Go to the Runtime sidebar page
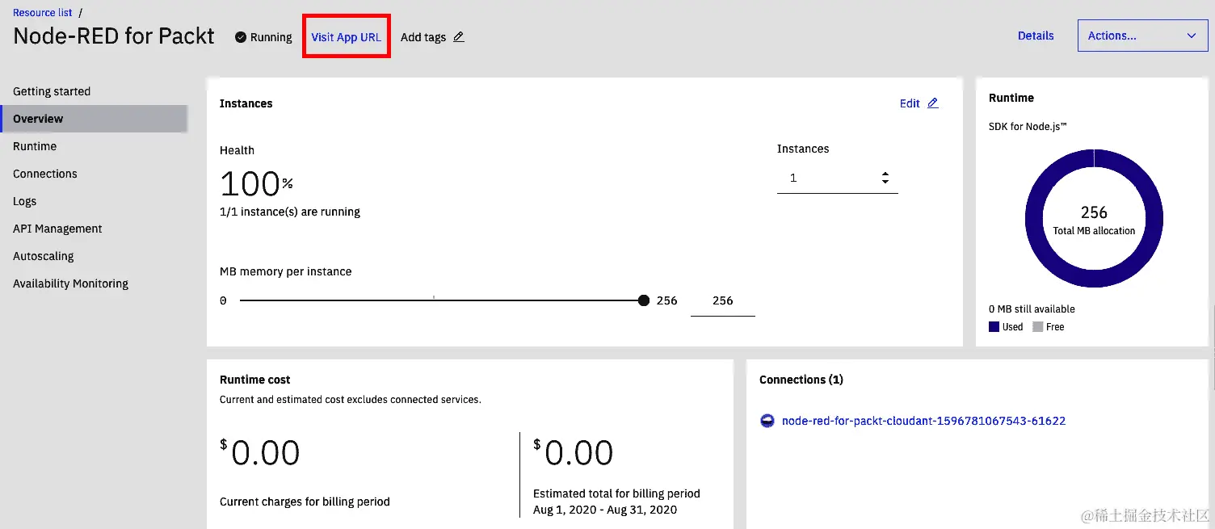1215x529 pixels. click(35, 146)
